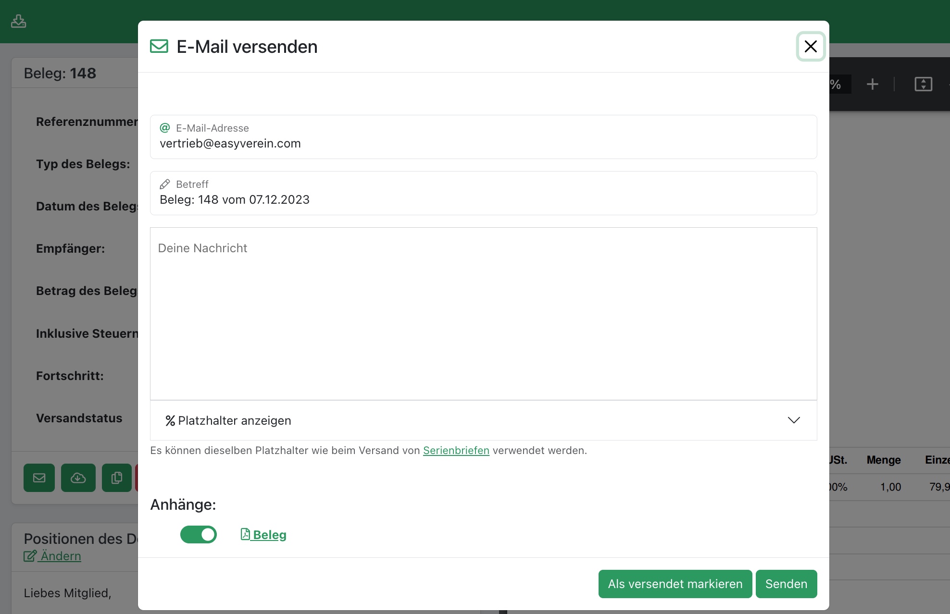Click Als versendet markieren button
Screen dimensions: 950x614
[675, 584]
